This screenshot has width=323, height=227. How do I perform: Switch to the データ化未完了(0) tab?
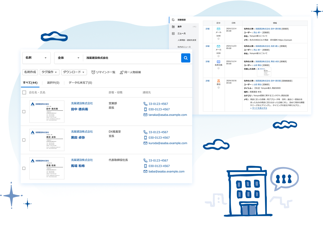80,83
